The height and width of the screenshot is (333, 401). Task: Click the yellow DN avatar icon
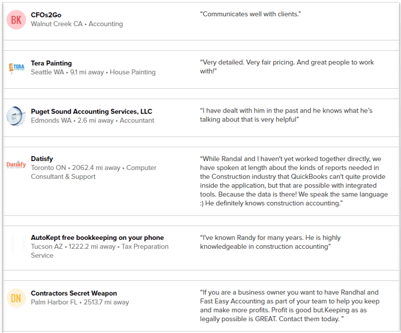click(x=16, y=298)
